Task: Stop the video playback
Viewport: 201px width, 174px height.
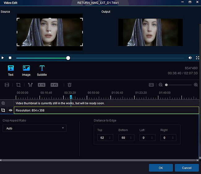Action: click(10, 58)
